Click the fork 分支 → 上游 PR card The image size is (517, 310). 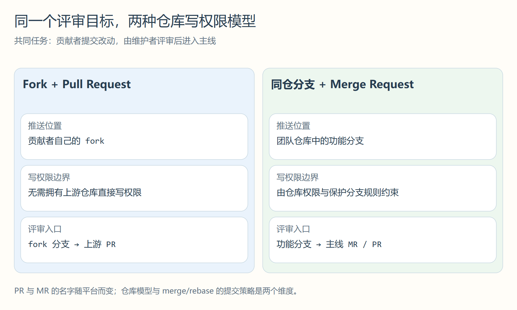point(134,240)
